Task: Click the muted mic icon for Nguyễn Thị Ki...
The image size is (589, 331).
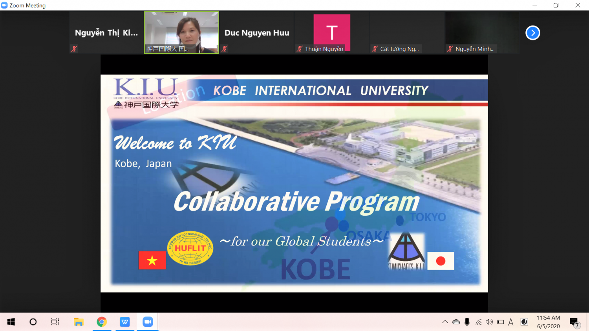Action: (x=74, y=49)
